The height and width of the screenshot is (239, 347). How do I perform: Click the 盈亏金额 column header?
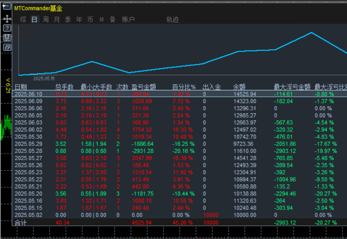pyautogui.click(x=144, y=87)
